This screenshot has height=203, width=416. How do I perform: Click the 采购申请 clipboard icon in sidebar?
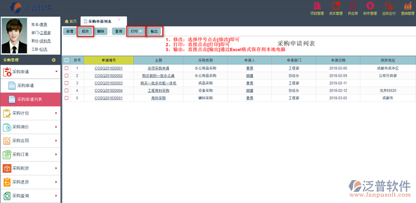7,72
